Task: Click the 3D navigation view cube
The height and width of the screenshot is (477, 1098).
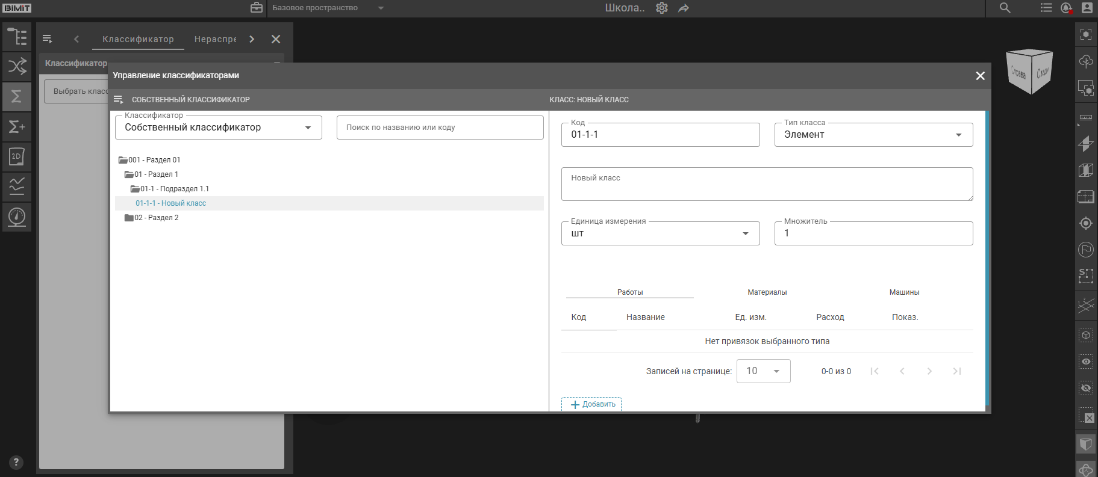Action: [1030, 72]
